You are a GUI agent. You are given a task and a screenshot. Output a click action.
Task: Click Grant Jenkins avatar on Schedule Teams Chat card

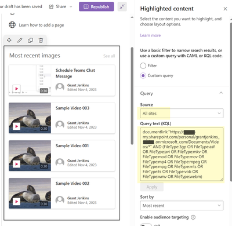(x=60, y=87)
